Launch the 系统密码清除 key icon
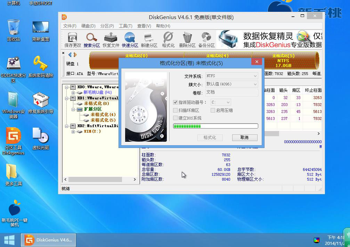 (41, 67)
